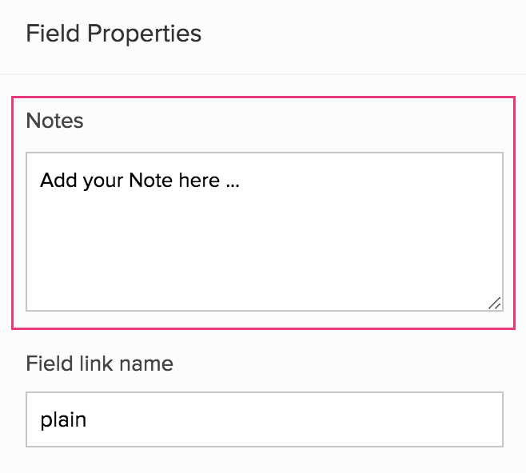Click the word Field in the panel header
The width and height of the screenshot is (526, 473).
point(53,34)
